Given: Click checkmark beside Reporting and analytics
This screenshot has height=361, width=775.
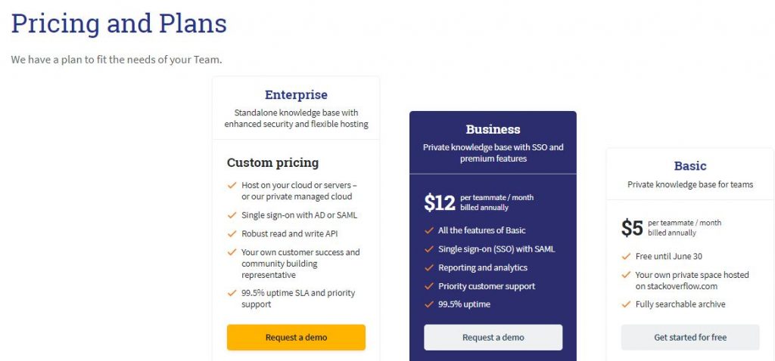Looking at the screenshot, I should (x=428, y=267).
